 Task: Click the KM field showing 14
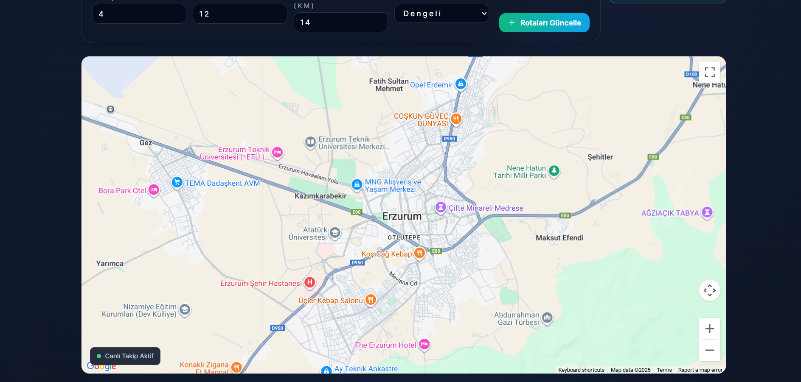[x=340, y=22]
